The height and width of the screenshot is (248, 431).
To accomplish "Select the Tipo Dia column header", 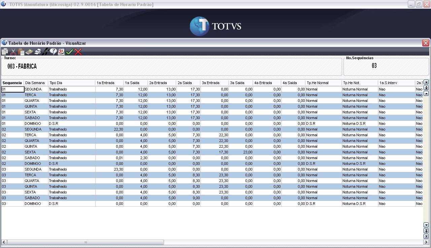I will [x=72, y=83].
